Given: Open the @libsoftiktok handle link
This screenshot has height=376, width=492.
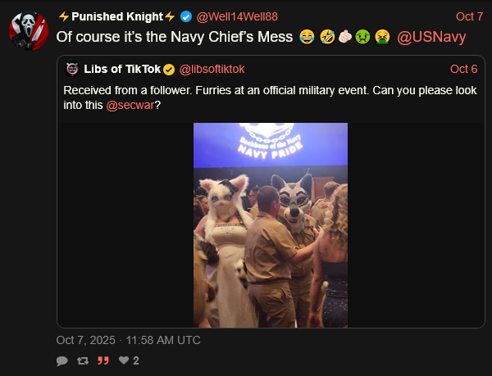Looking at the screenshot, I should [212, 70].
